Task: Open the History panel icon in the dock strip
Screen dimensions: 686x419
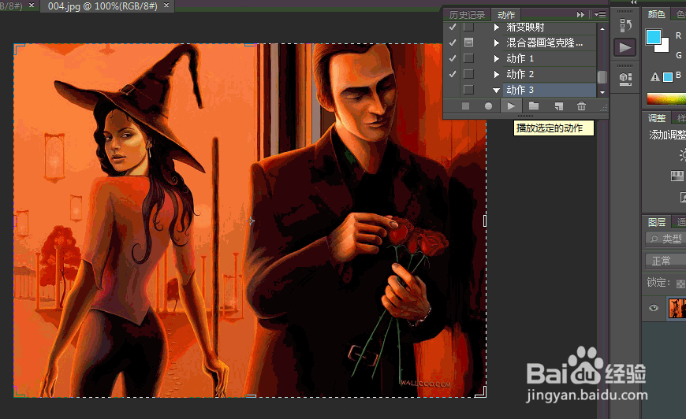Action: coord(625,25)
